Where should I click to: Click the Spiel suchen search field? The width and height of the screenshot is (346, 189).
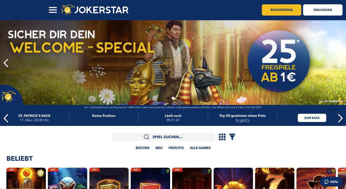pos(163,137)
